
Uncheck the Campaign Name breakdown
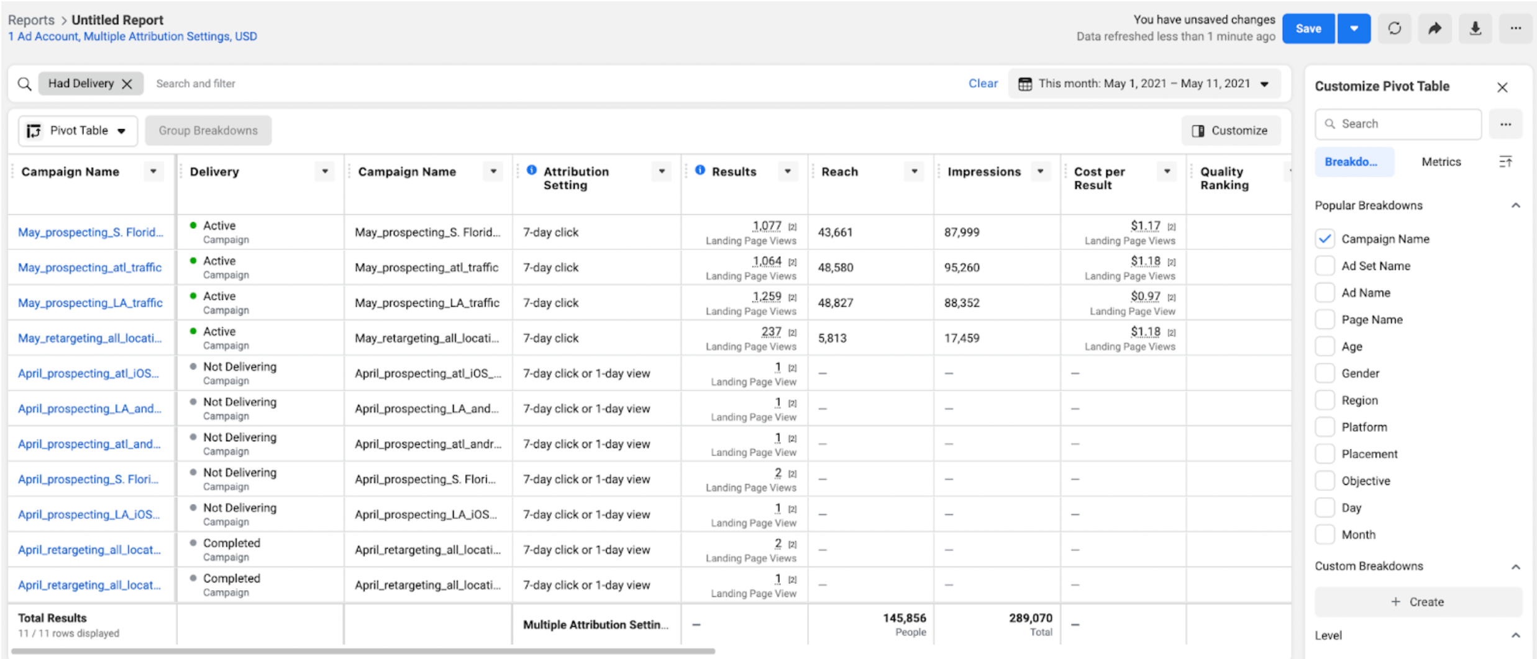pyautogui.click(x=1325, y=238)
